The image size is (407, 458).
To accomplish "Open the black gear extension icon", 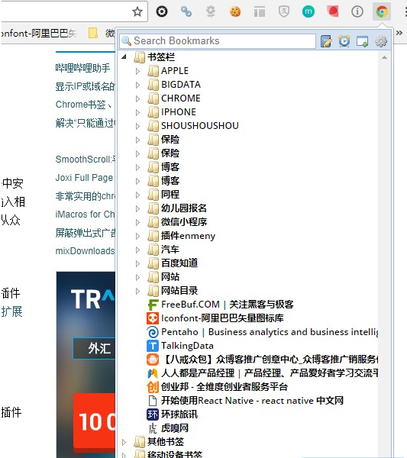I will (x=162, y=11).
